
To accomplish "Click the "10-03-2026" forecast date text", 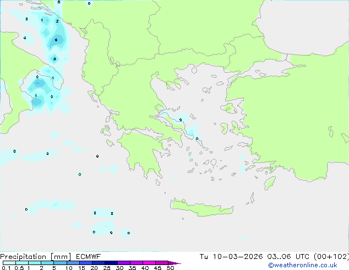I will (238, 257).
